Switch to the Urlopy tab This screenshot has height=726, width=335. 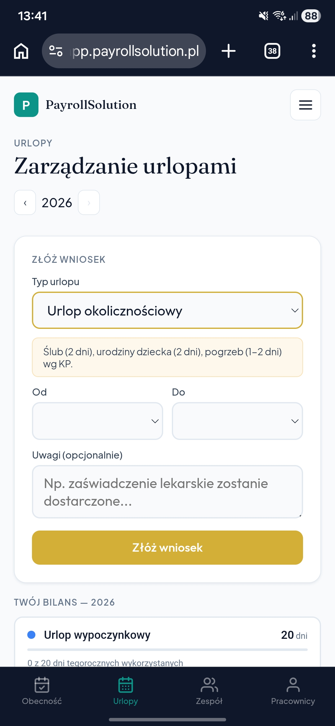point(126,692)
